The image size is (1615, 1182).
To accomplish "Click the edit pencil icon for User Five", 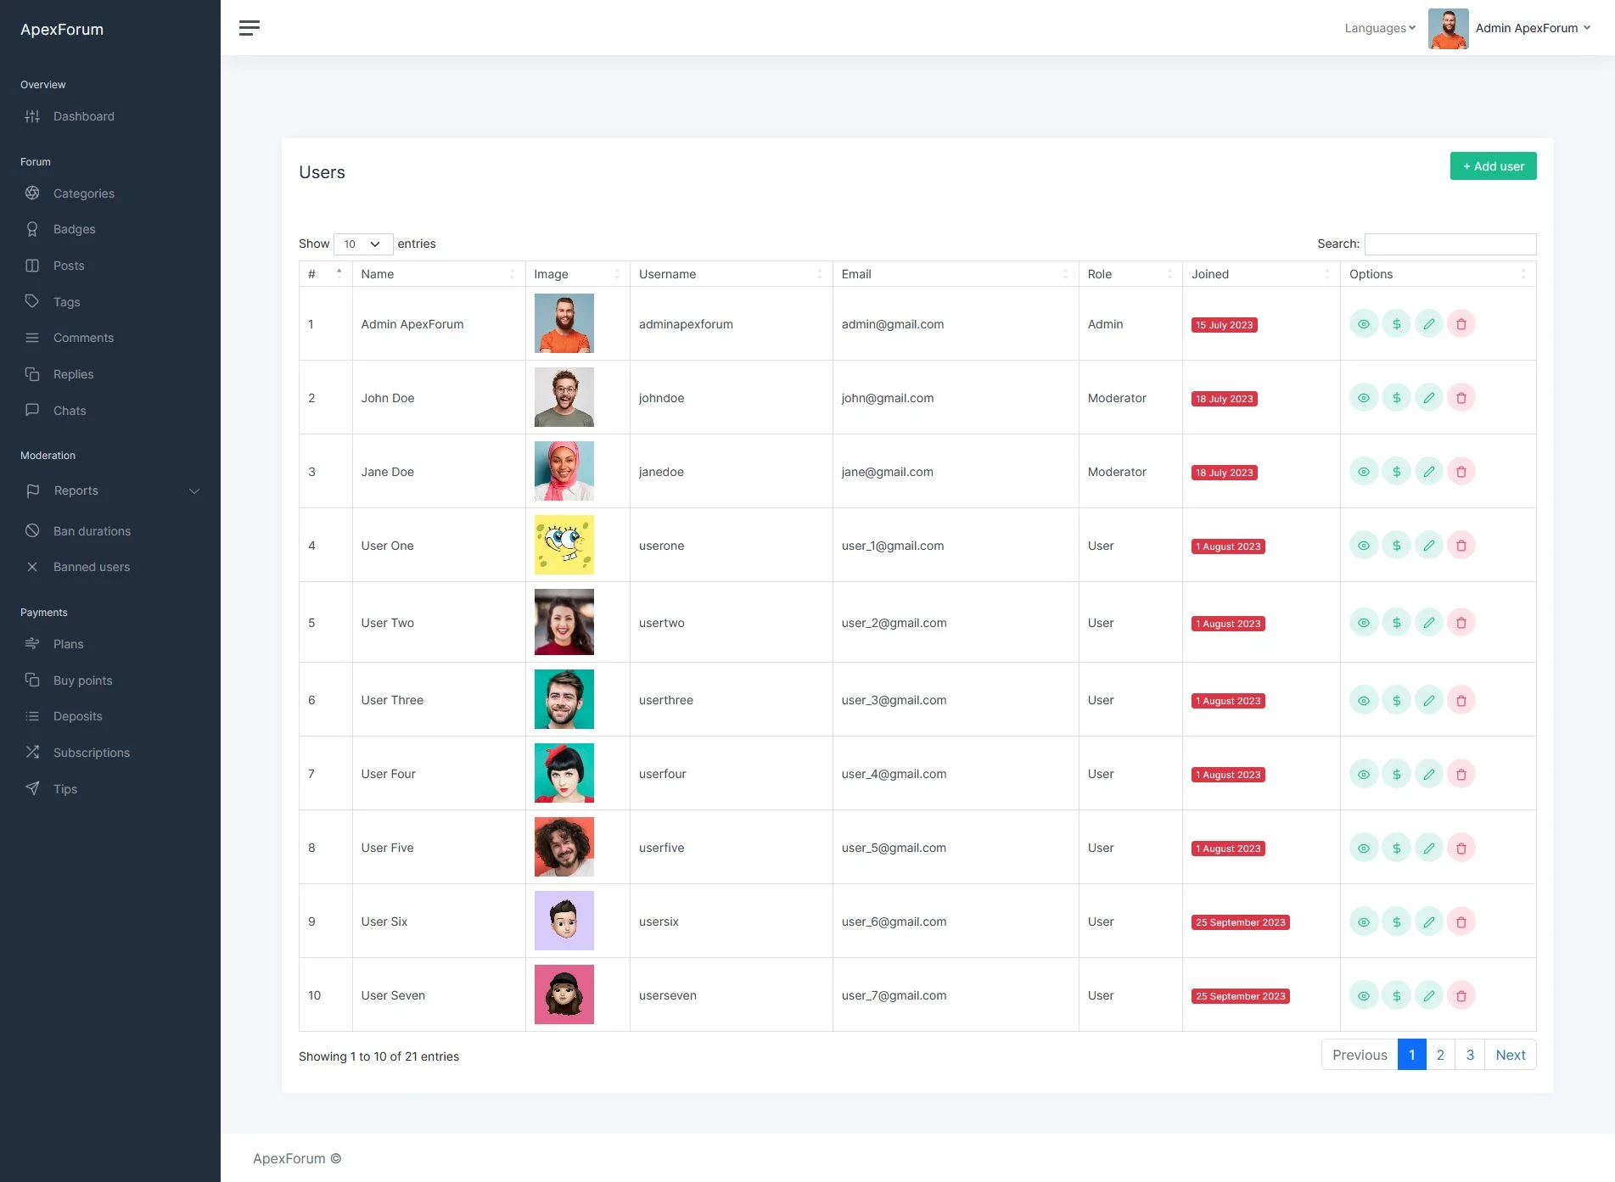I will [x=1428, y=848].
